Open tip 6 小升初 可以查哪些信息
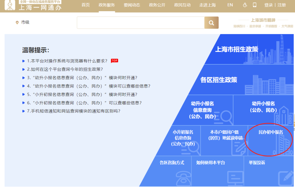 tap(84, 103)
